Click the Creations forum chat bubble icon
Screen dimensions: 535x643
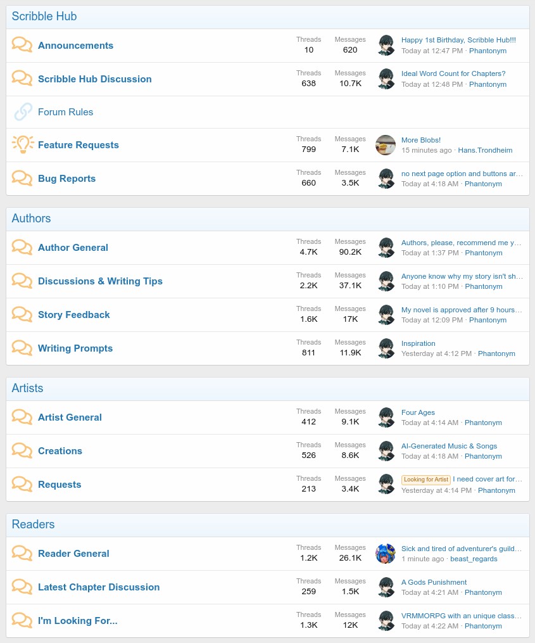click(x=22, y=451)
